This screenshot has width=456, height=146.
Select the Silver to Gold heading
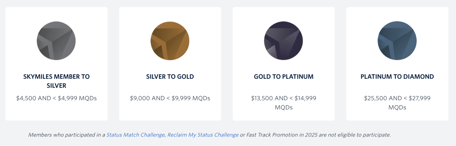pos(170,77)
